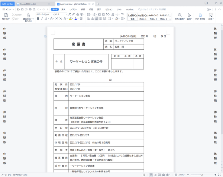
Task: Apply superscript formatting
Action: (x=57, y=19)
